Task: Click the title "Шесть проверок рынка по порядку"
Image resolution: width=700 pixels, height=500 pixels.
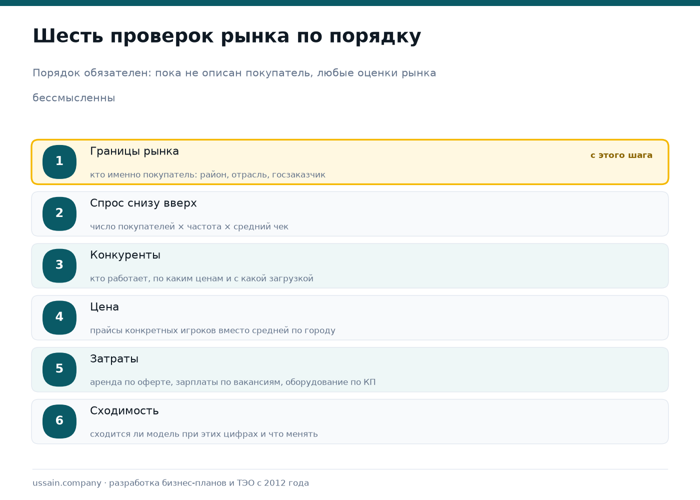Action: (x=227, y=36)
